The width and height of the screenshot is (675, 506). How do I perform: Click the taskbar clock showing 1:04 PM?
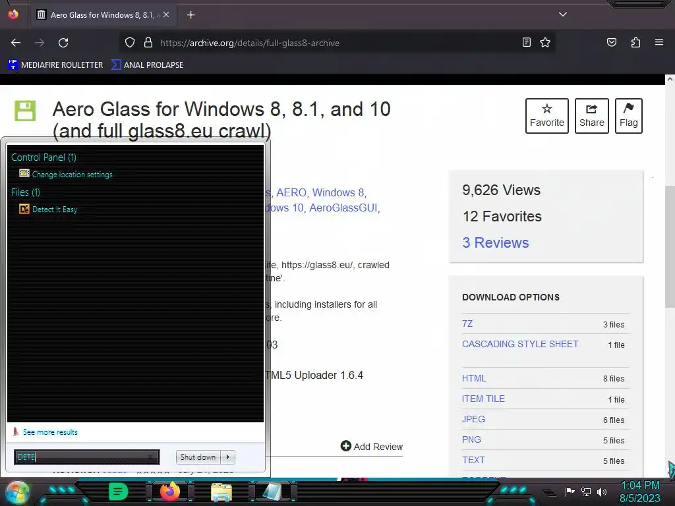tap(640, 492)
